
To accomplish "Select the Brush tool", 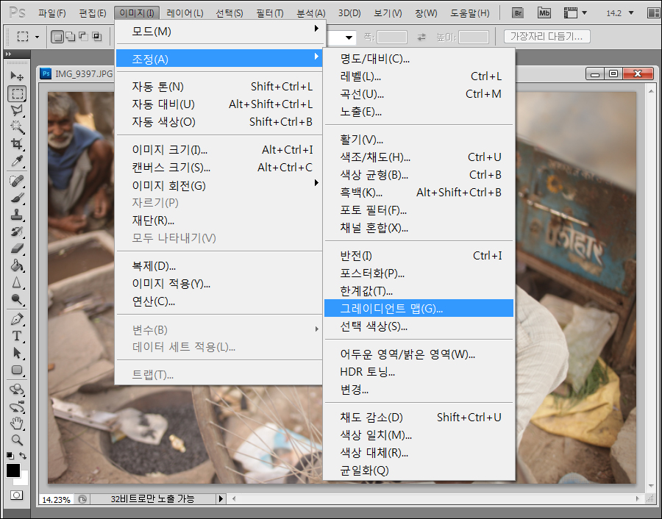I will pos(17,198).
